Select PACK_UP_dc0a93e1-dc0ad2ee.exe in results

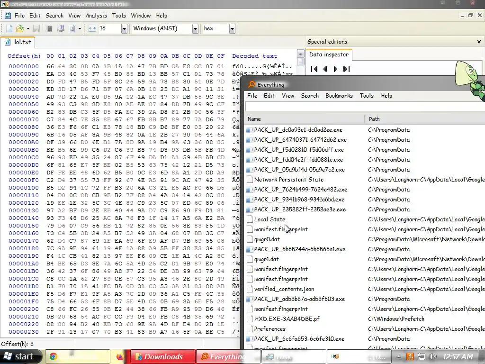298,130
